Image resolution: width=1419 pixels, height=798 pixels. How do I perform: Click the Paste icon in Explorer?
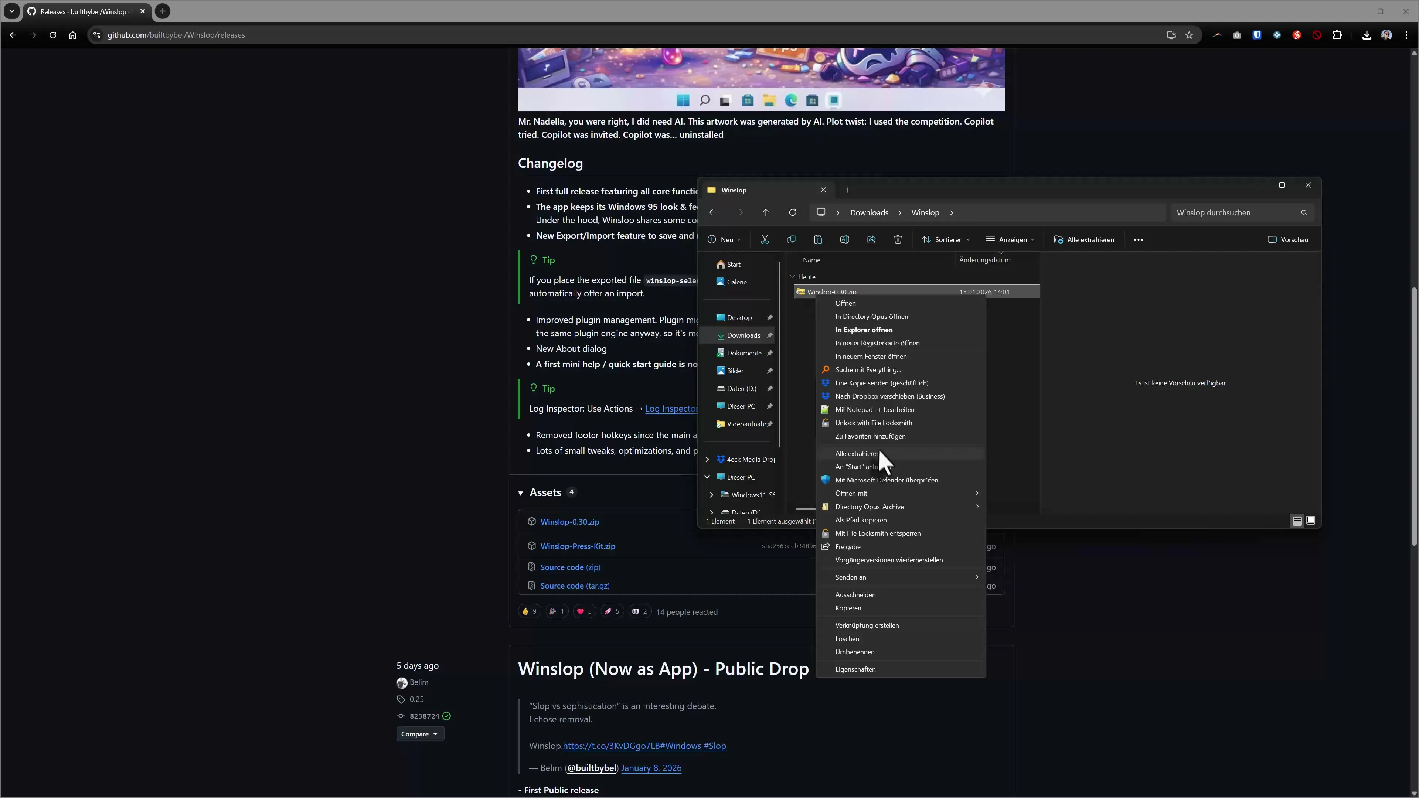pos(818,239)
